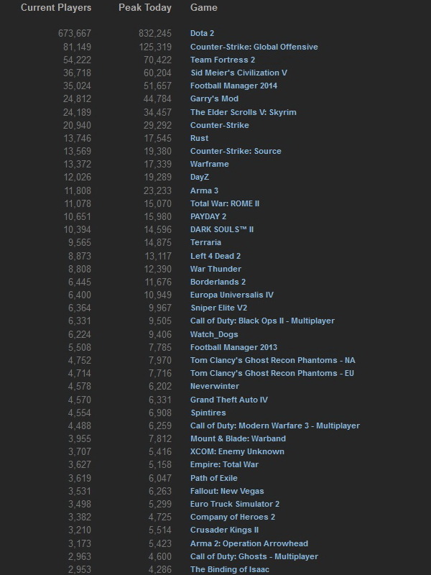Image resolution: width=431 pixels, height=575 pixels.
Task: Click the Terraria link
Action: [205, 242]
